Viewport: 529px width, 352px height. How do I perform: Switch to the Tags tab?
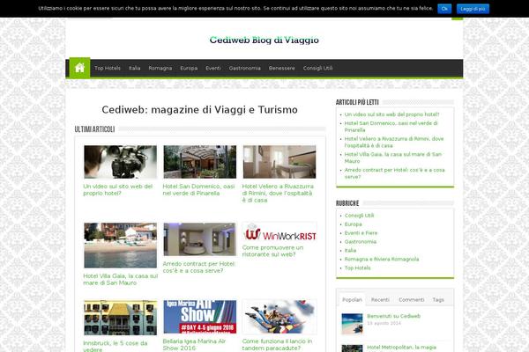click(438, 299)
